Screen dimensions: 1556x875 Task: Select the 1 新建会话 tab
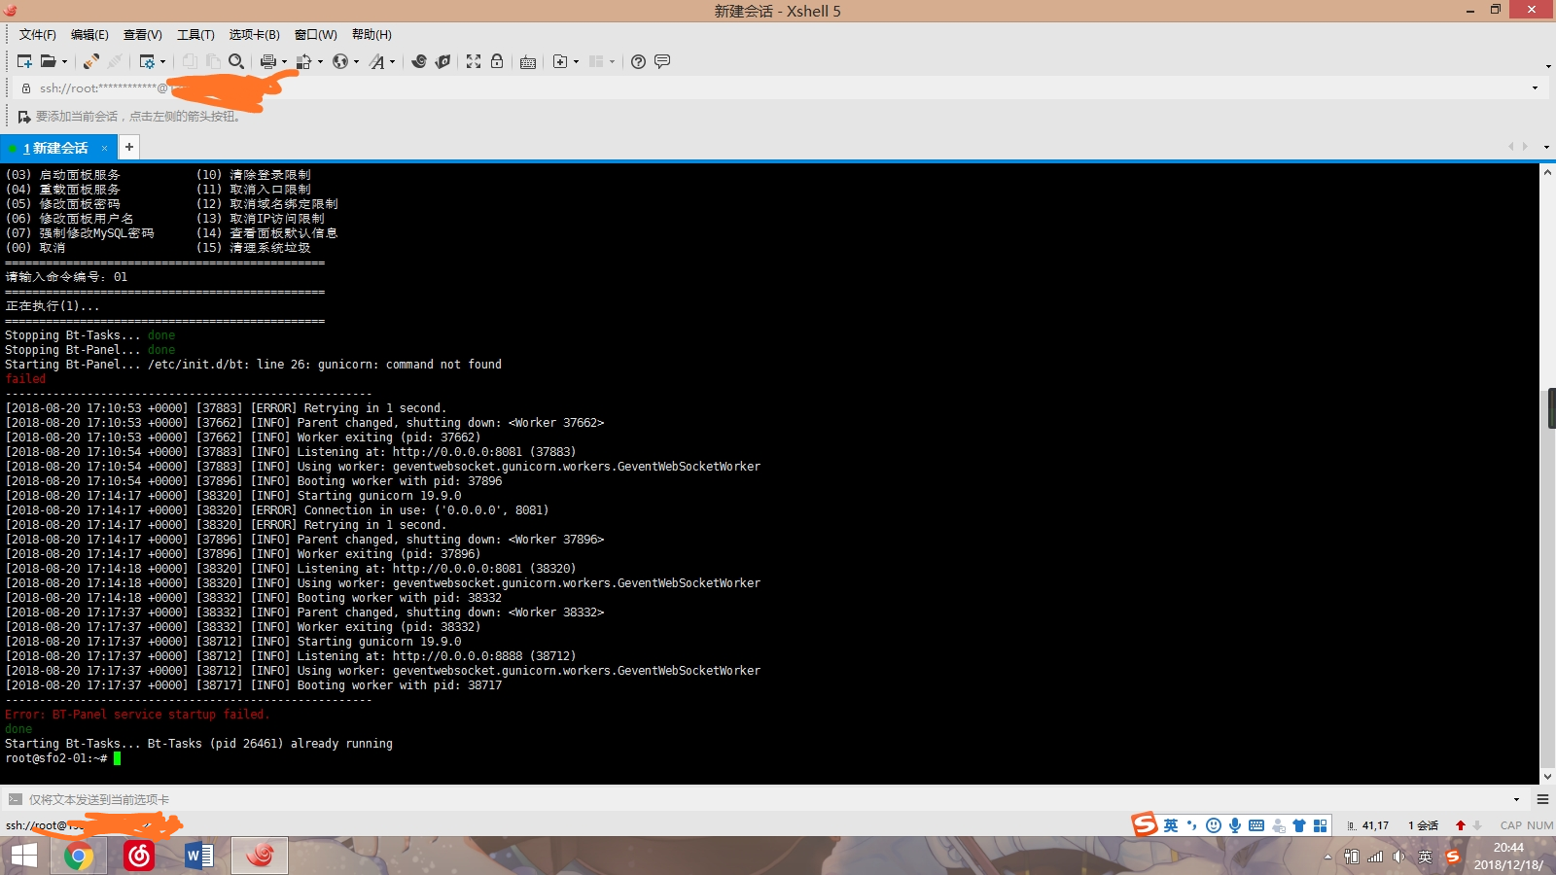coord(56,148)
